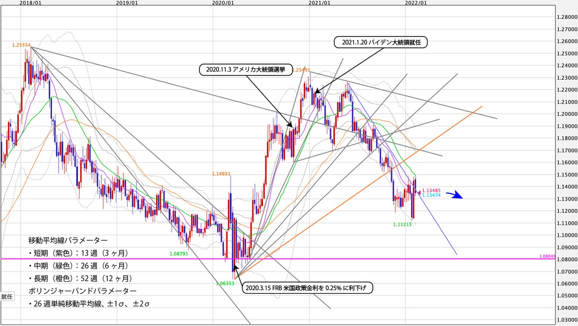Click the 1.11215 low price label
This screenshot has width=578, height=326.
[402, 225]
